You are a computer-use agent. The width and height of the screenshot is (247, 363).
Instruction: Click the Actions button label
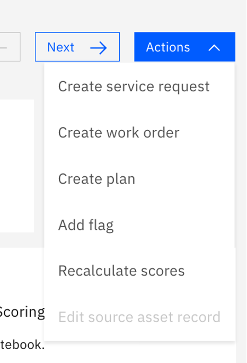tap(168, 47)
